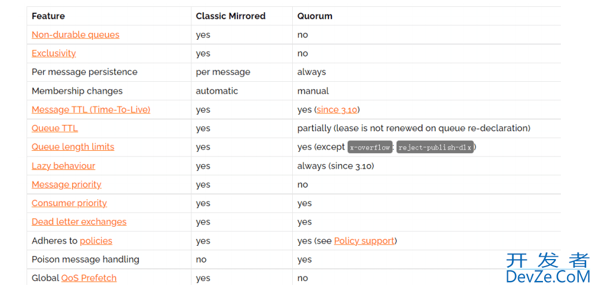Select the Classic Mirrored column header
This screenshot has width=596, height=289.
[231, 16]
